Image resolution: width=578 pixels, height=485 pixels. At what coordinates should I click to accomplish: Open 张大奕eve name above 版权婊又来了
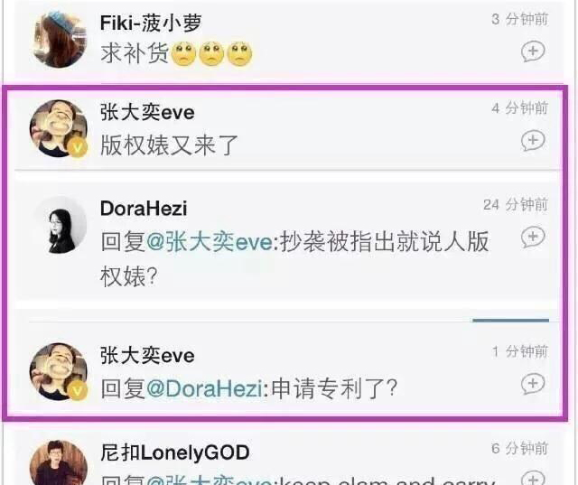point(147,112)
